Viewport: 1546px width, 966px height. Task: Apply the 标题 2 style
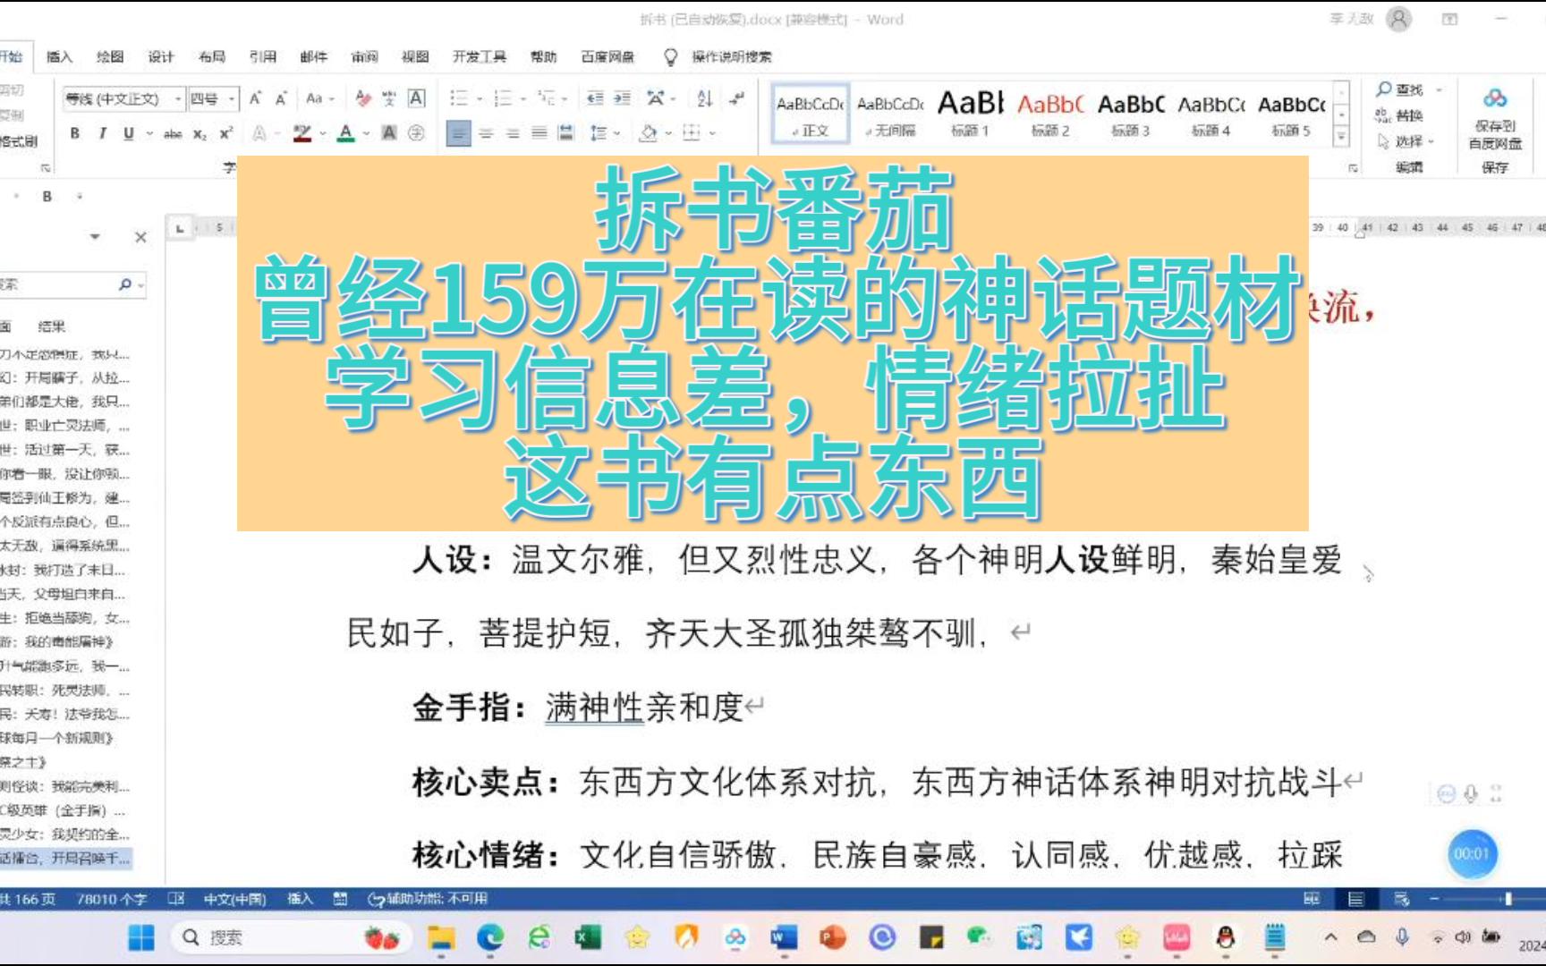point(1050,114)
